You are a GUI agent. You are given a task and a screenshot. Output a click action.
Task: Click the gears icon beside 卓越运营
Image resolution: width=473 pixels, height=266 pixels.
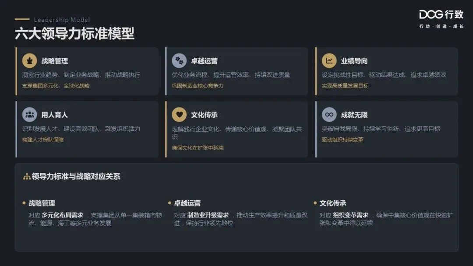[x=179, y=60]
